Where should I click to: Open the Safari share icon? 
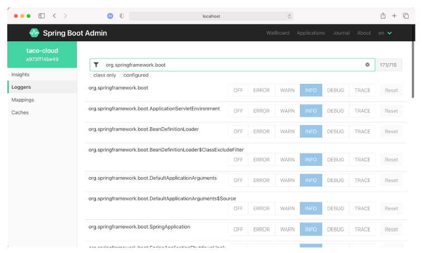383,16
